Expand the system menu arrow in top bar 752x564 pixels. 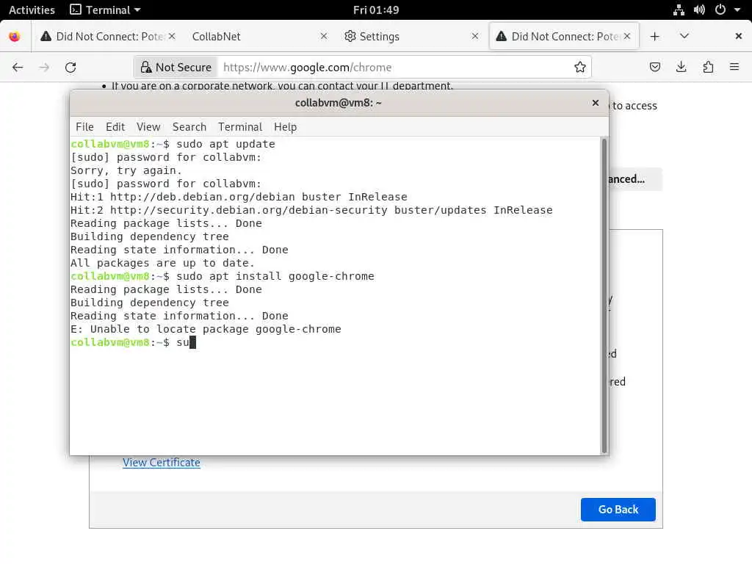(x=737, y=10)
